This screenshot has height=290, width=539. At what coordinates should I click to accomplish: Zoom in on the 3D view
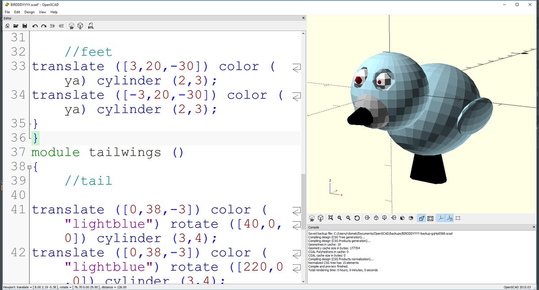pos(340,218)
